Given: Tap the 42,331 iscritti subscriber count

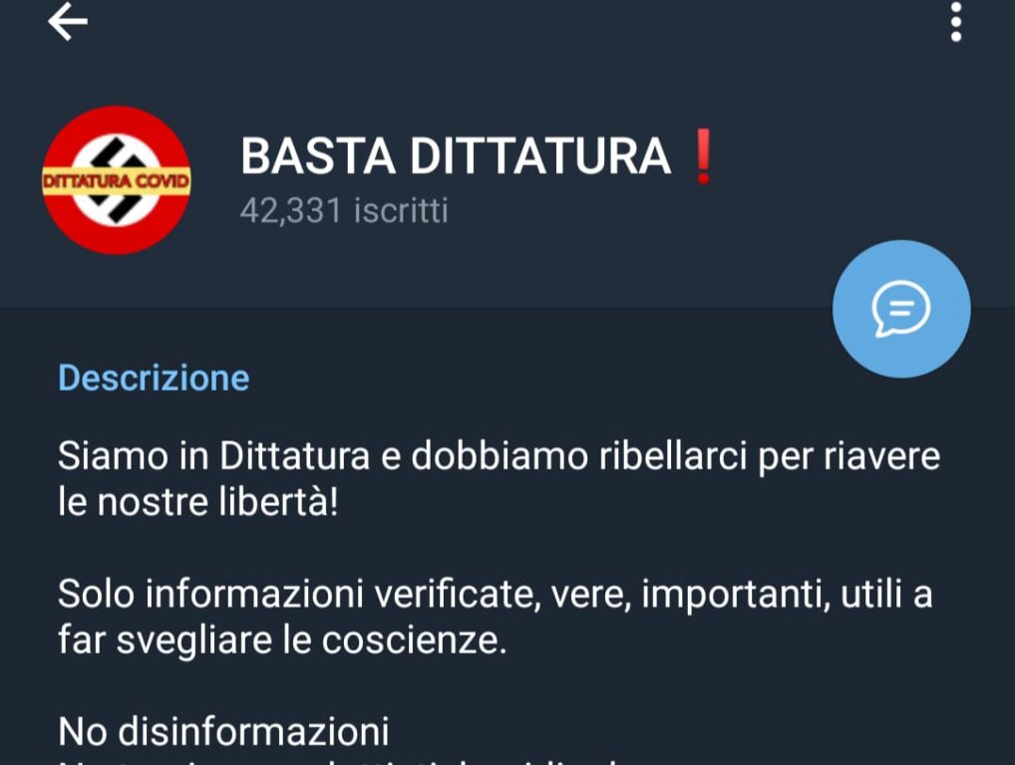Looking at the screenshot, I should [344, 211].
